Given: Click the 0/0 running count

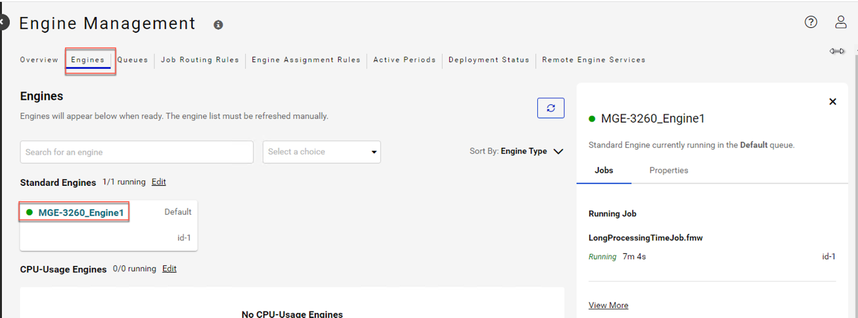Looking at the screenshot, I should click(135, 269).
